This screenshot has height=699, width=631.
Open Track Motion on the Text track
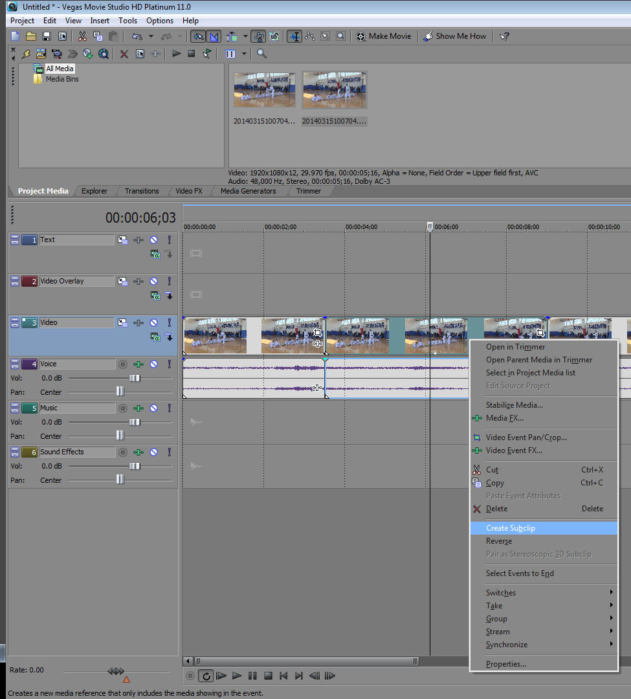[x=122, y=240]
